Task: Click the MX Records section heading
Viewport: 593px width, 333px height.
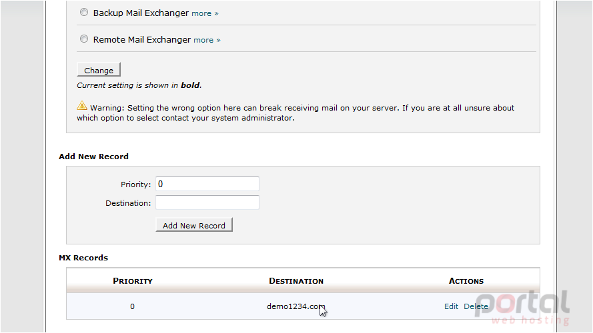Action: tap(83, 258)
